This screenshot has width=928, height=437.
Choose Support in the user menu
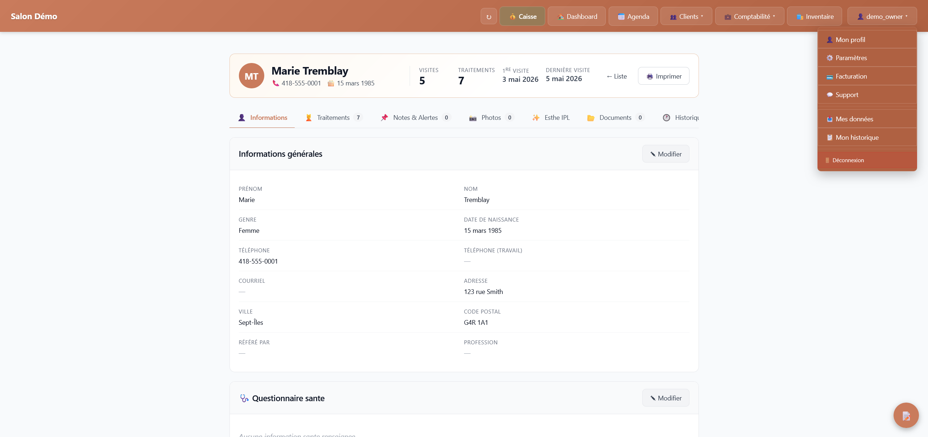tap(867, 95)
